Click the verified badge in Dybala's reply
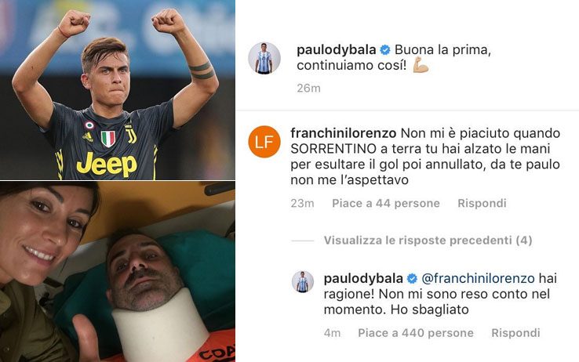Viewport: 579px width, 362px height. click(x=412, y=279)
